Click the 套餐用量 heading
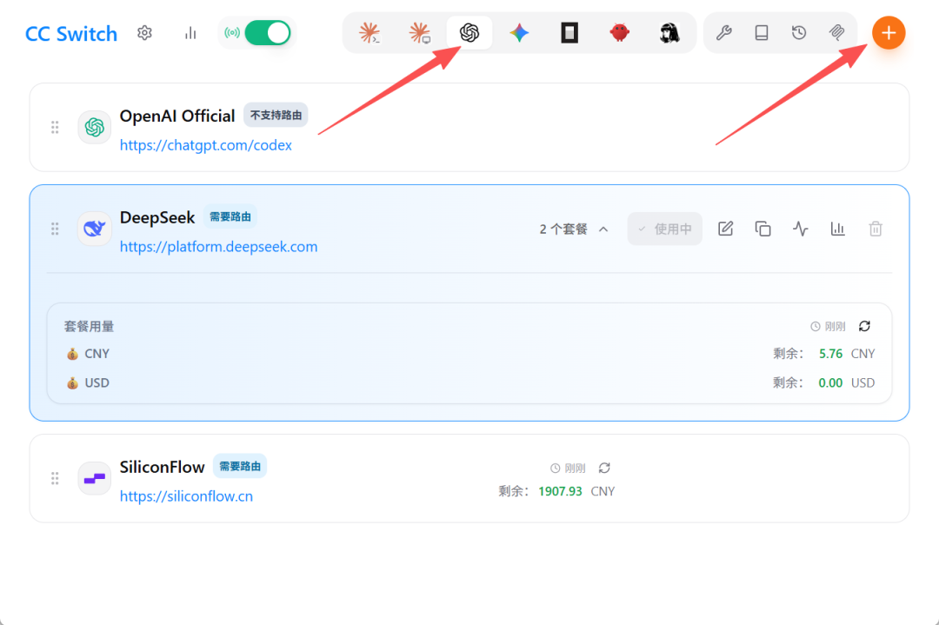Viewport: 939px width, 625px height. [89, 326]
